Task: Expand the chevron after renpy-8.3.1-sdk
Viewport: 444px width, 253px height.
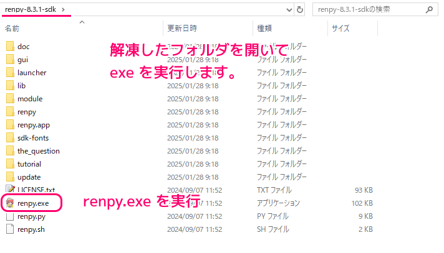Action: click(63, 9)
